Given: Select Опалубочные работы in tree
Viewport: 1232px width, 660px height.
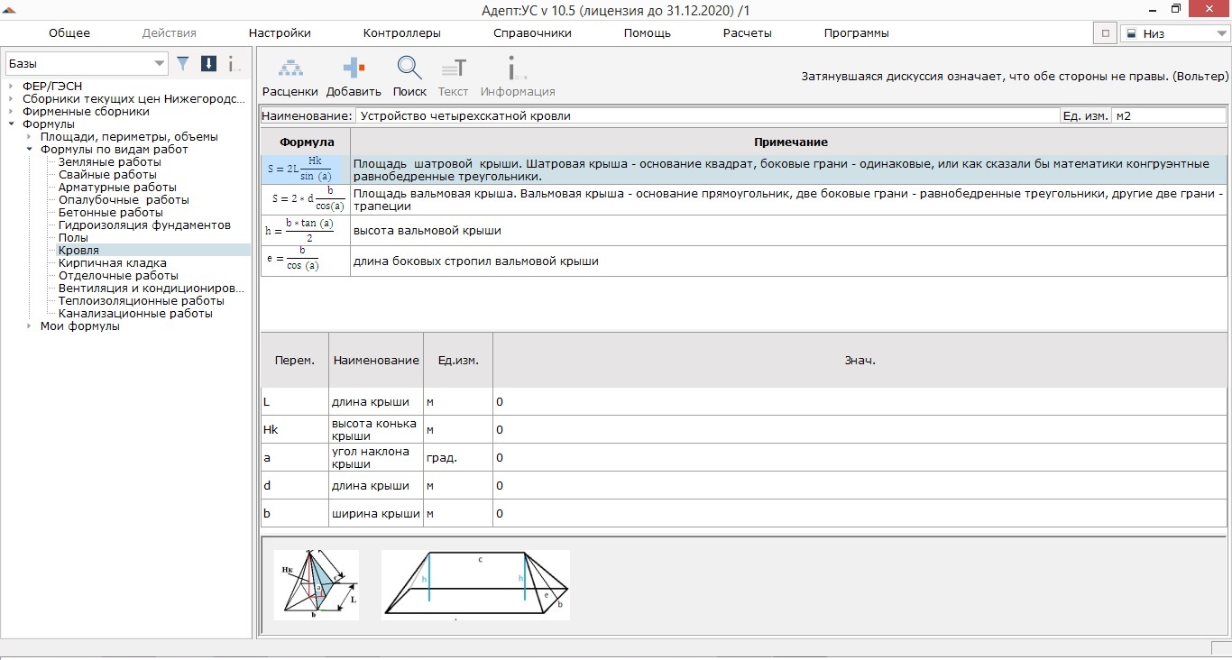Looking at the screenshot, I should (124, 200).
